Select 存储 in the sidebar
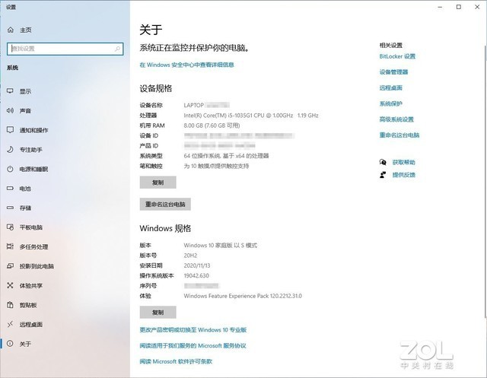 click(25, 208)
